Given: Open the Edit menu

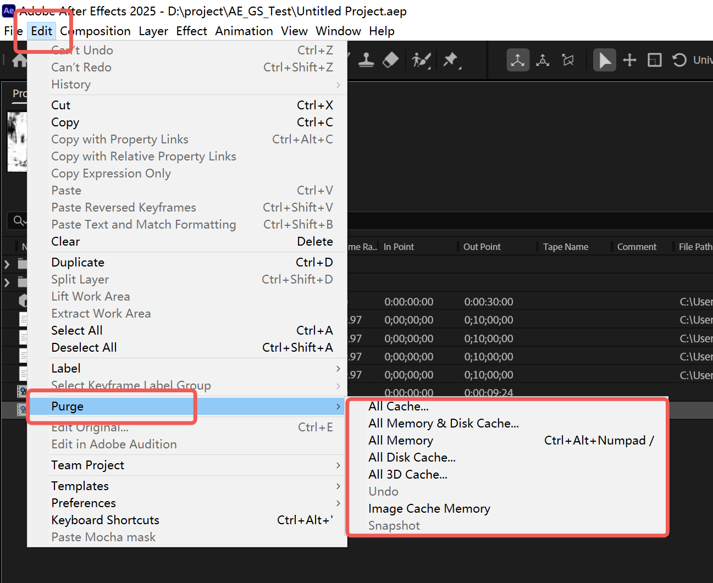Looking at the screenshot, I should [41, 31].
